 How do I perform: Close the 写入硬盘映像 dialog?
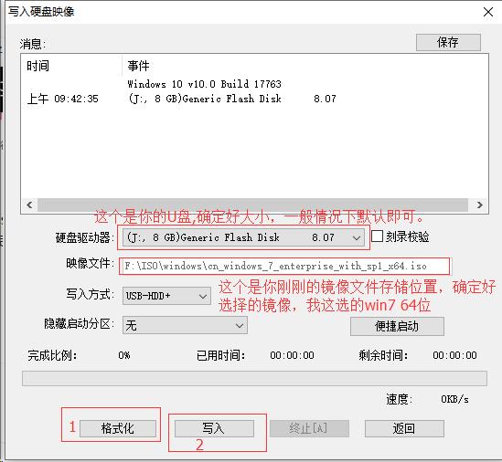488,12
